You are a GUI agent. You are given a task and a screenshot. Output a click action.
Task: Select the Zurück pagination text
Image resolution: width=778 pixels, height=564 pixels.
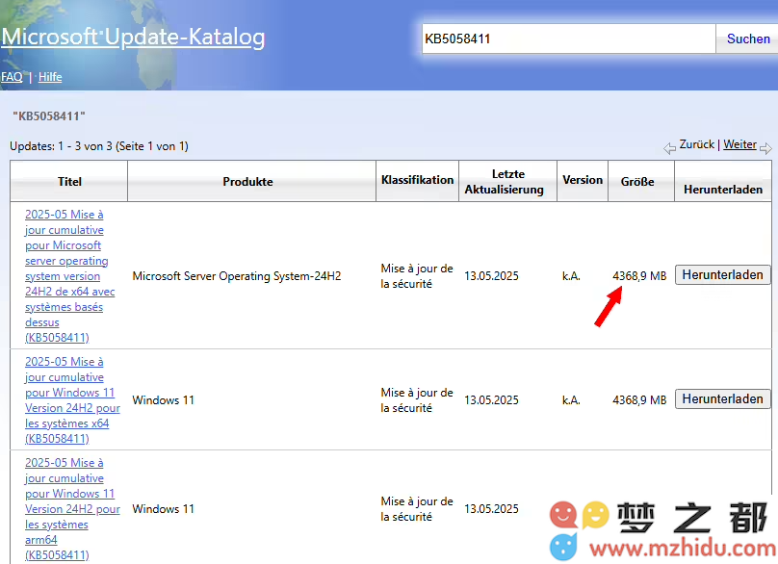tap(696, 144)
